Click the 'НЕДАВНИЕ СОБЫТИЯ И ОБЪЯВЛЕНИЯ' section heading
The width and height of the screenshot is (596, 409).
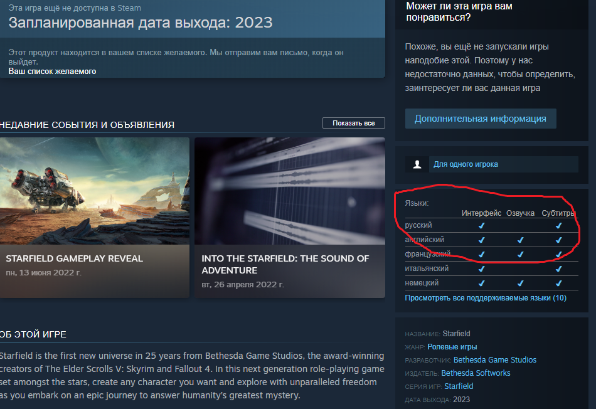click(87, 125)
